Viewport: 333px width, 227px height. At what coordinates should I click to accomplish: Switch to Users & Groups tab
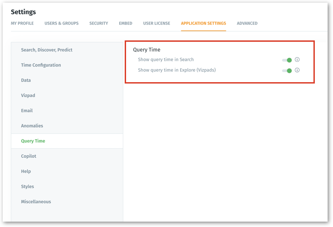pyautogui.click(x=61, y=23)
